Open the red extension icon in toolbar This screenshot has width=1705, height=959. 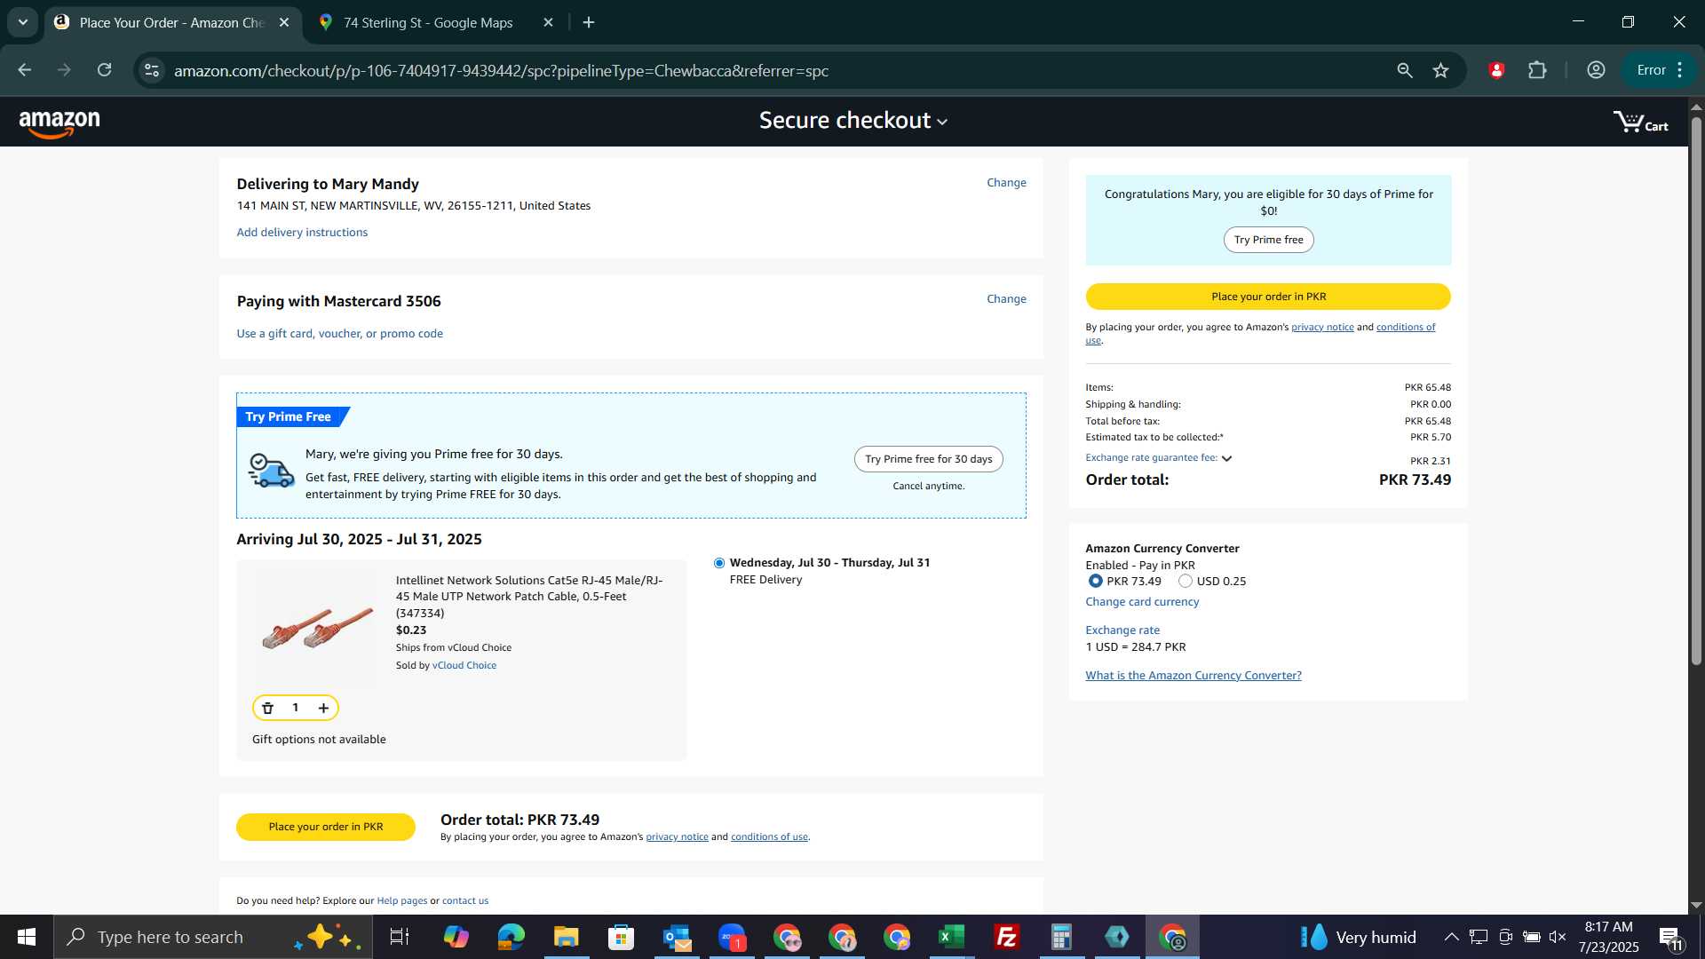click(1496, 70)
